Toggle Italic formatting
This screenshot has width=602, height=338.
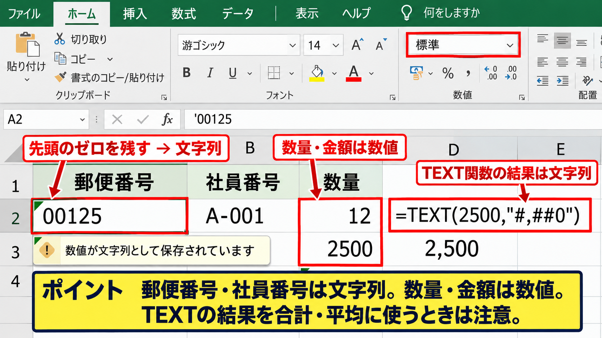pyautogui.click(x=210, y=73)
